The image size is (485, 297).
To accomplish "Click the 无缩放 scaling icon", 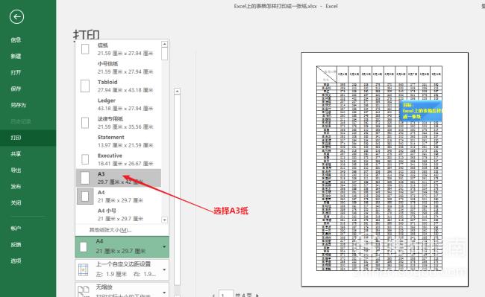I will 84,291.
